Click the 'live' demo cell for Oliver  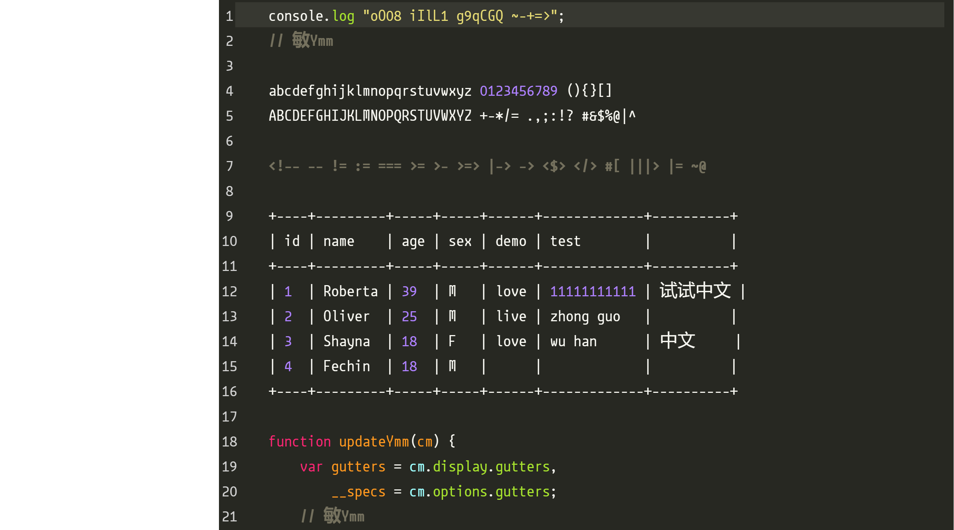point(511,316)
